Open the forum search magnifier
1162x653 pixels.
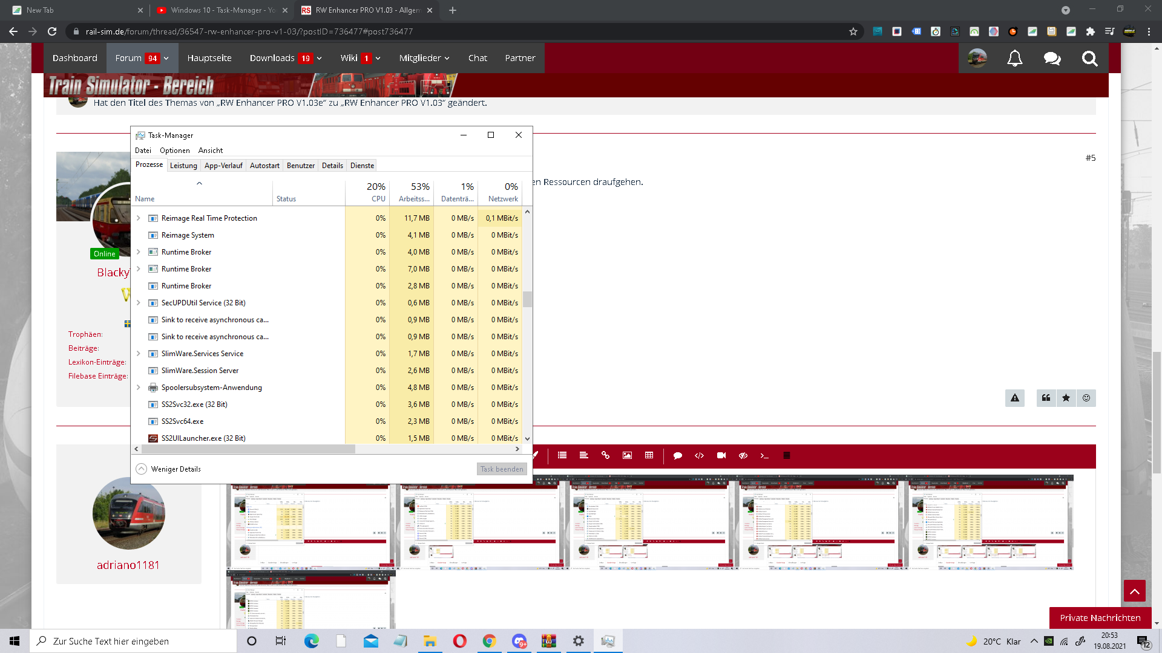click(1089, 58)
